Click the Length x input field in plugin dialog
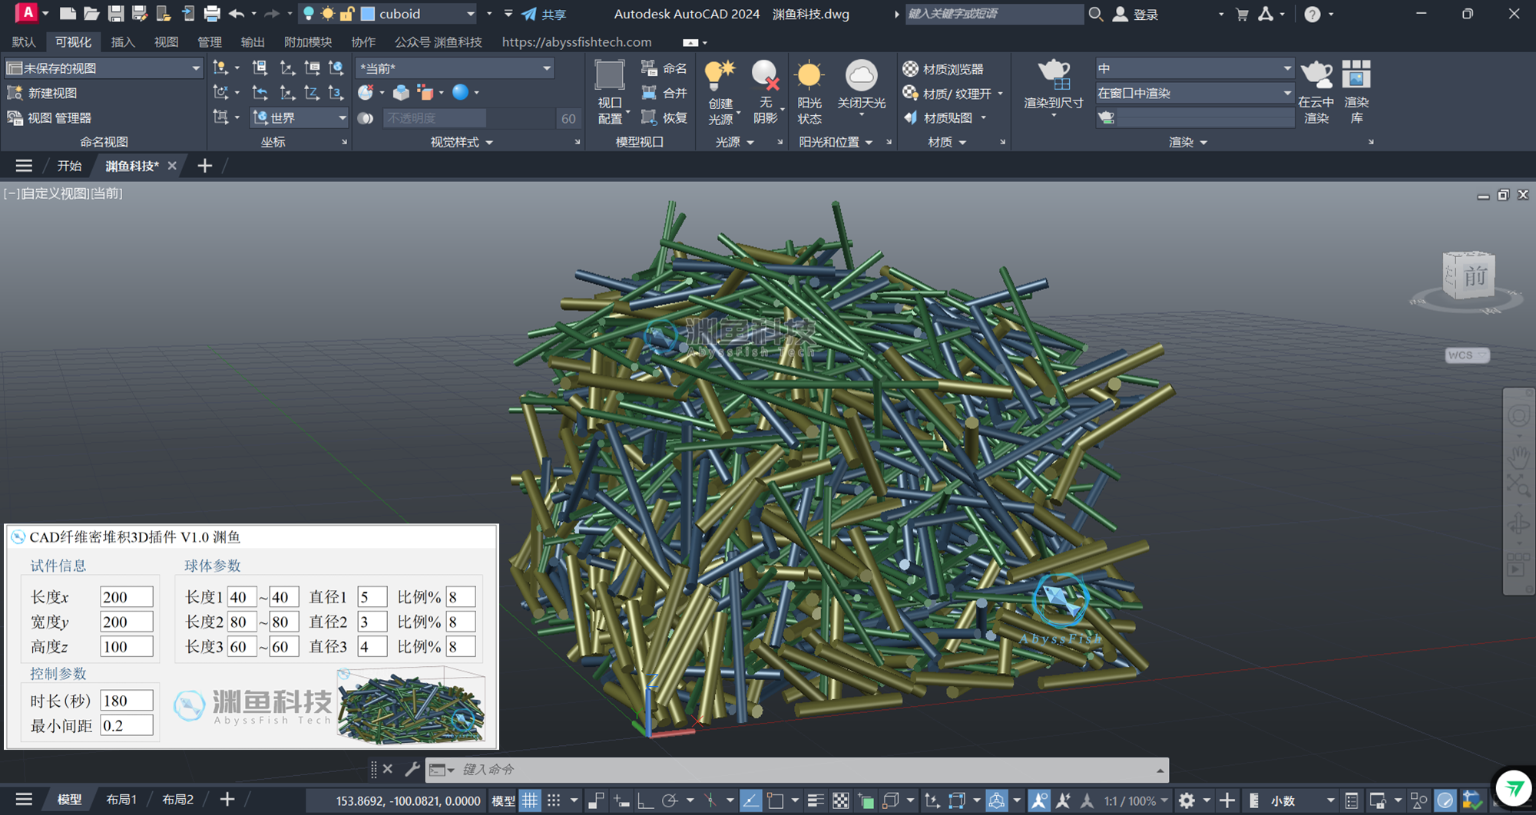Screen dimensions: 1536x815 click(127, 597)
